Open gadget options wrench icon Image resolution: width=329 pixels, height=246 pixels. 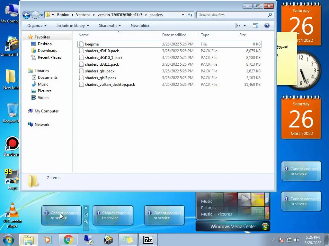coord(86,222)
